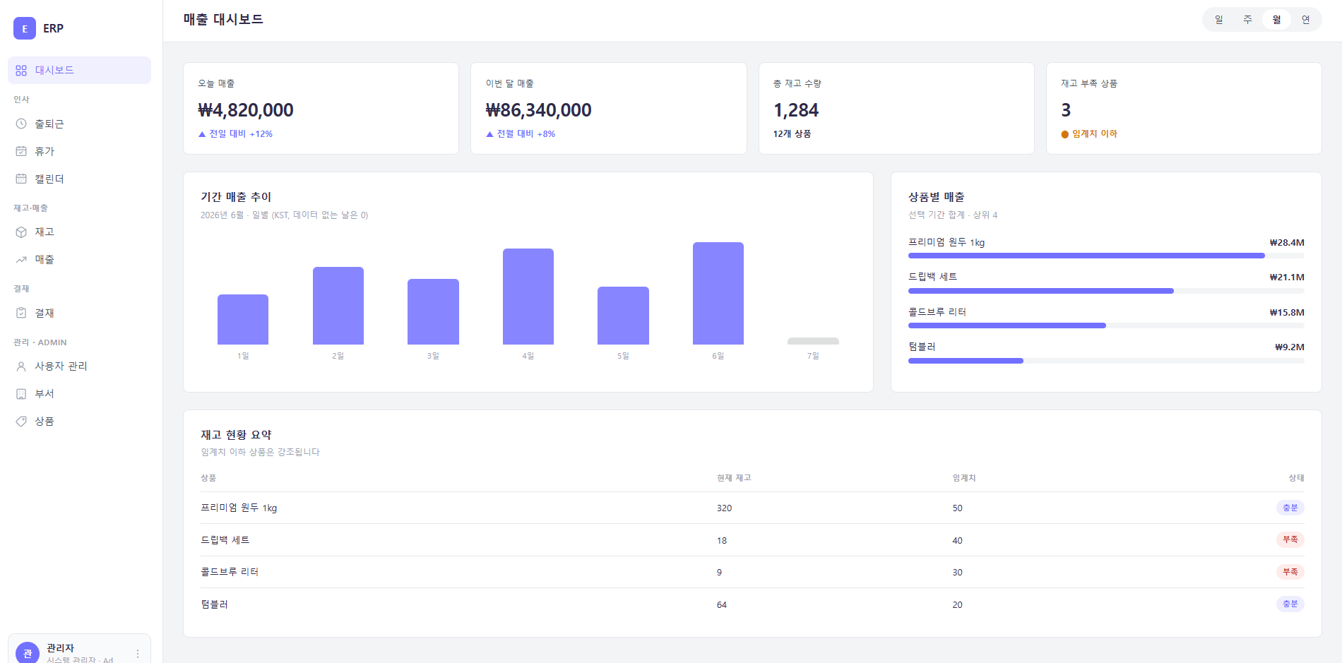Image resolution: width=1342 pixels, height=663 pixels.
Task: Open the 관리자 profile three-dot menu
Action: click(138, 654)
